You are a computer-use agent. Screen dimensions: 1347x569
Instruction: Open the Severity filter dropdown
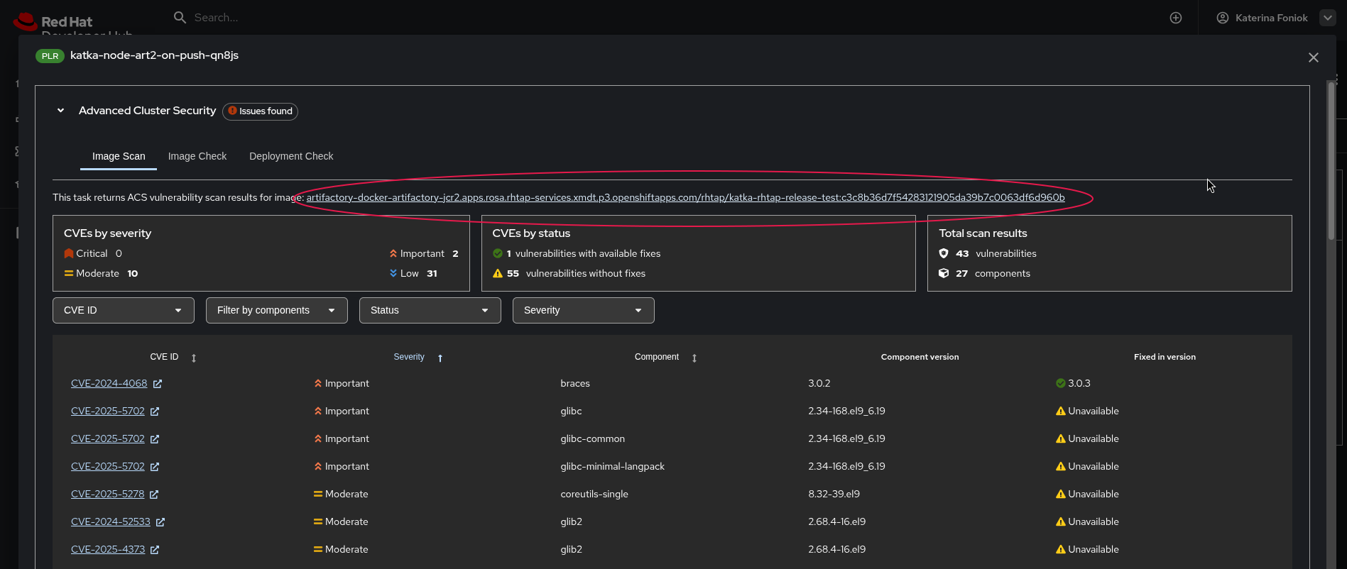pos(584,310)
